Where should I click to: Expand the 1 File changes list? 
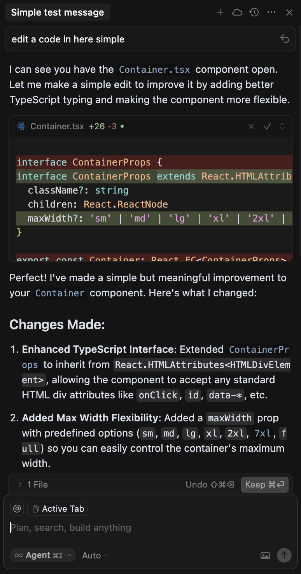click(33, 484)
